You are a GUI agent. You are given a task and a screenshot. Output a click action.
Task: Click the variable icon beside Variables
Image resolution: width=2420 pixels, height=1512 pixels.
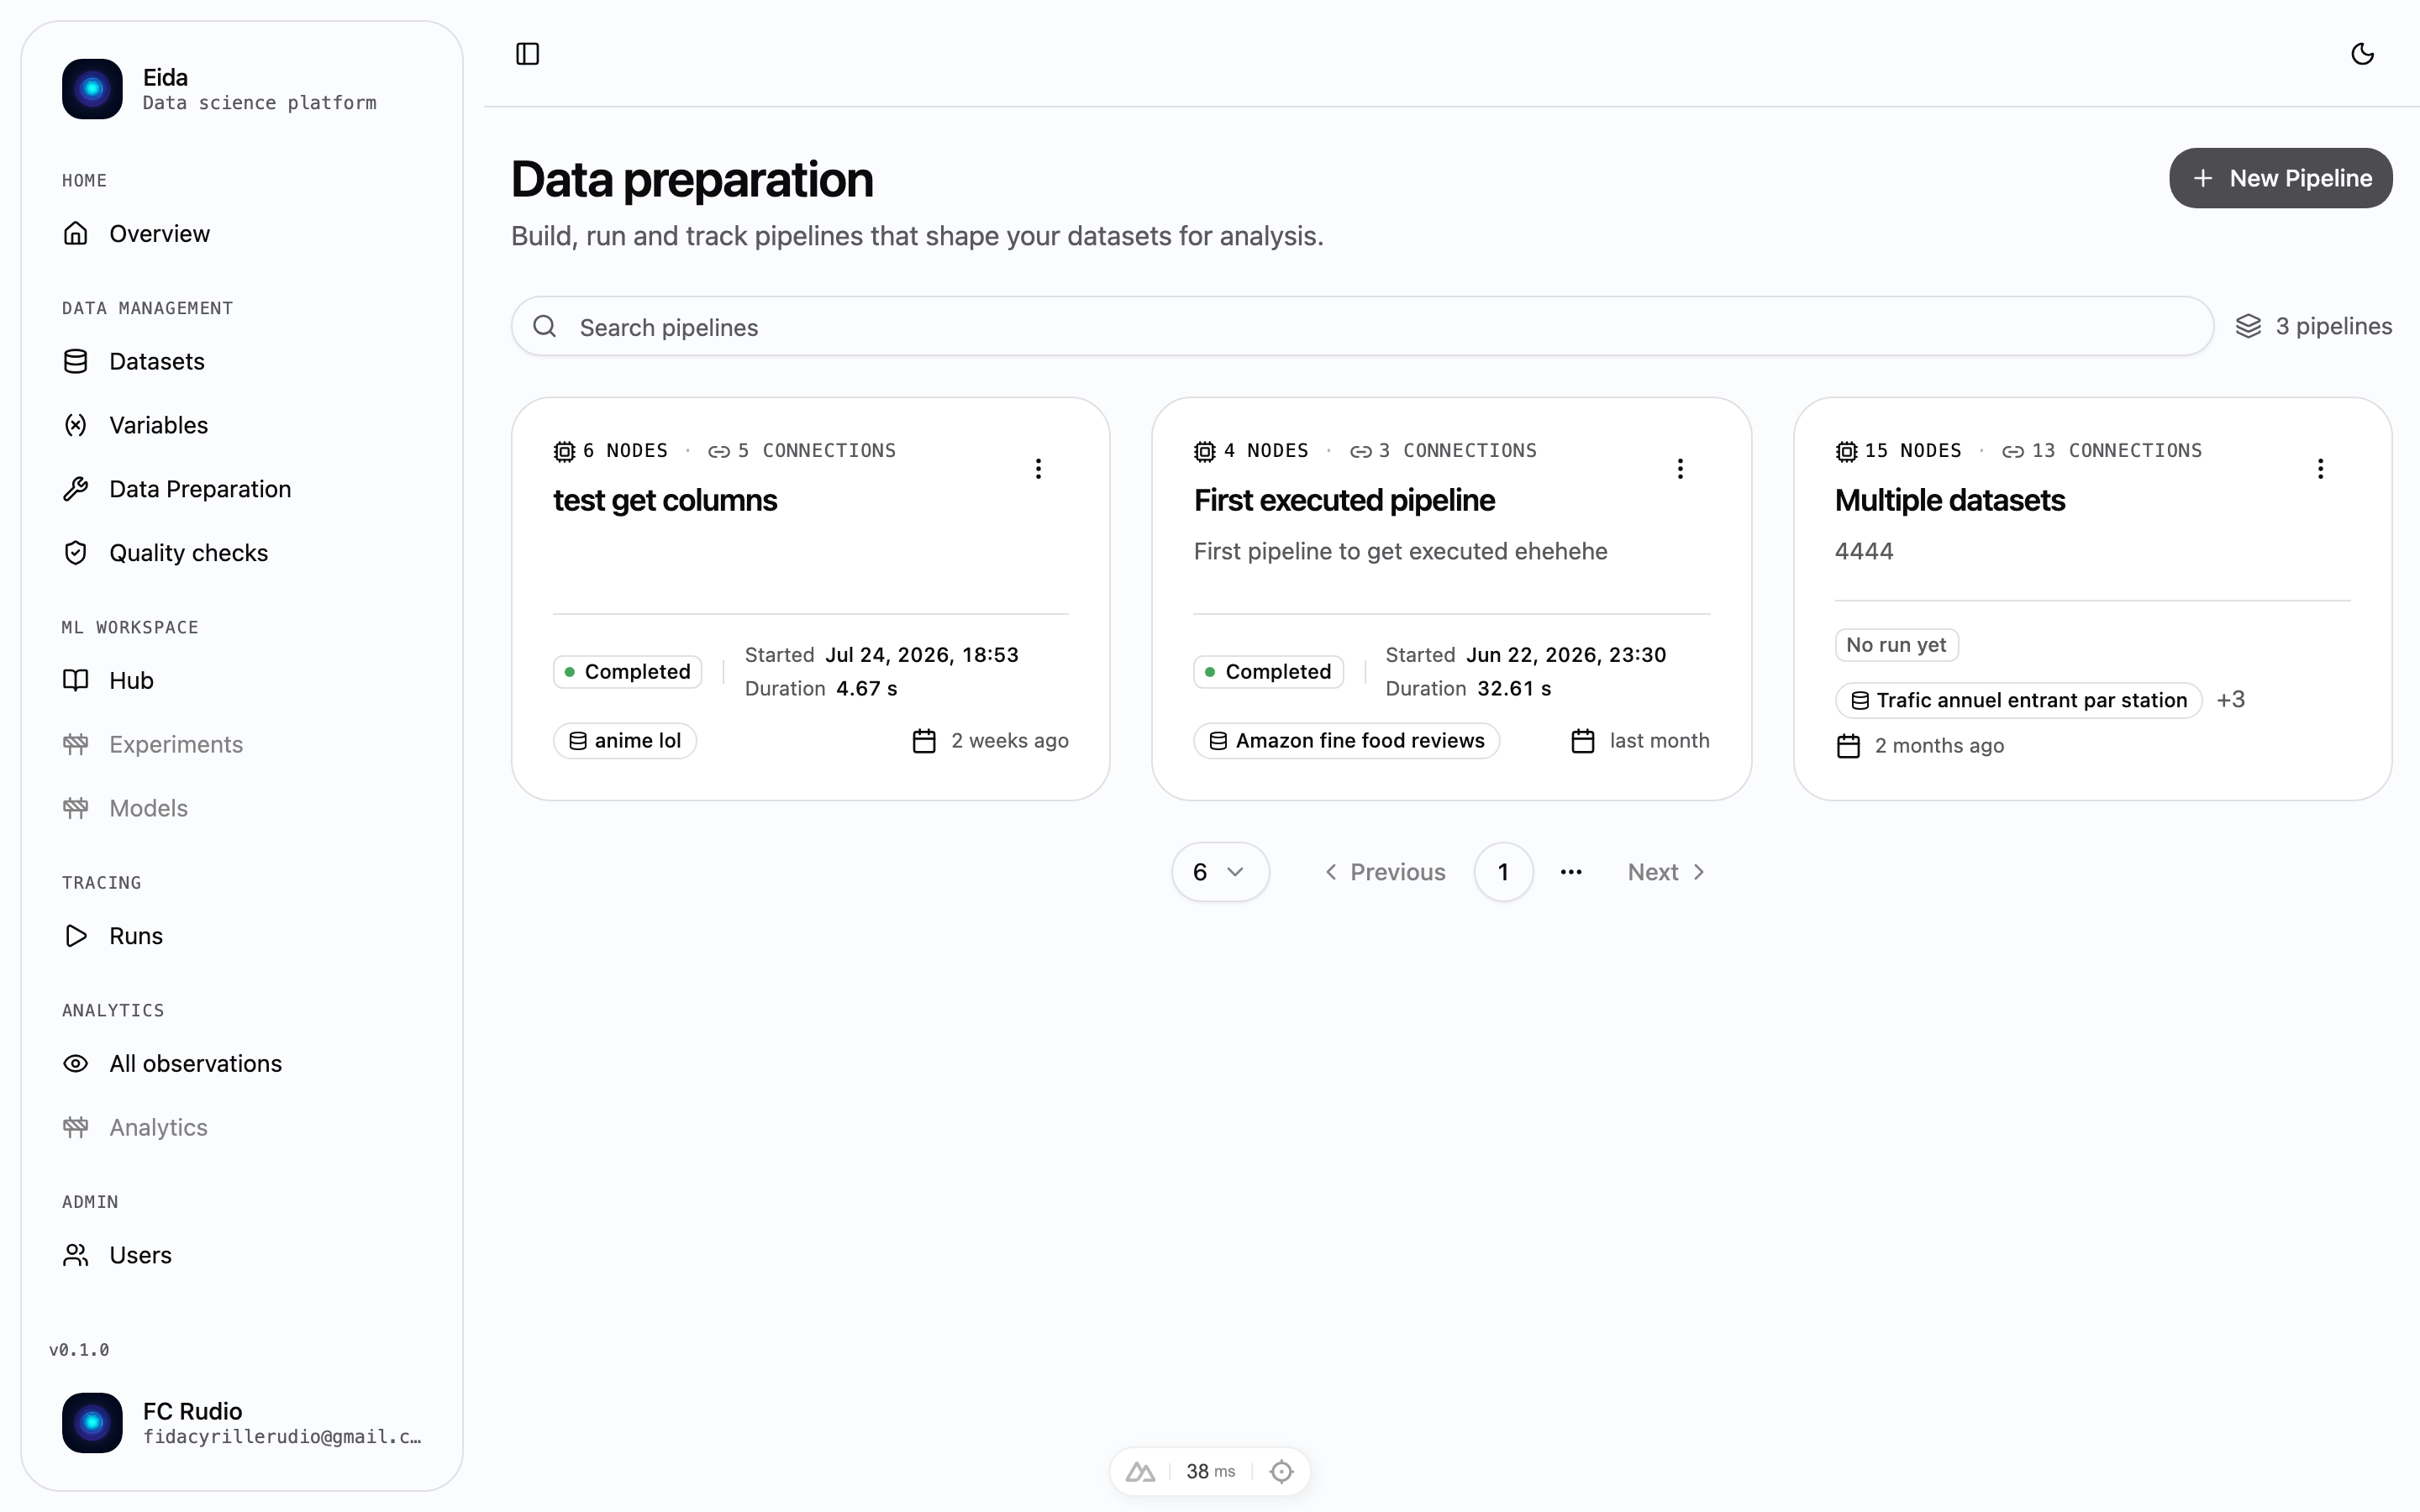click(x=76, y=425)
